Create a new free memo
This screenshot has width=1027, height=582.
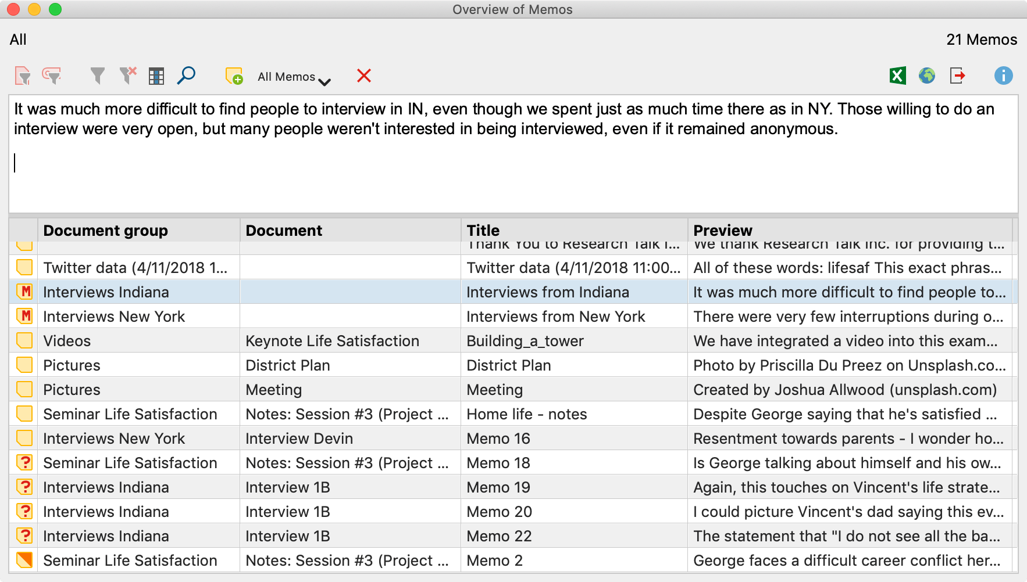coord(234,76)
